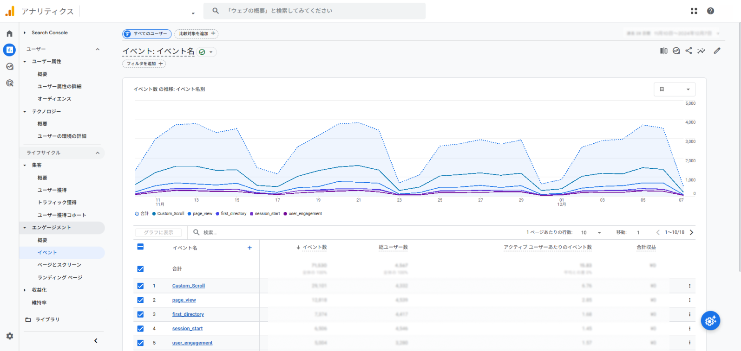Image resolution: width=741 pixels, height=351 pixels.
Task: Open the Explore icon in left rail
Action: 9,66
